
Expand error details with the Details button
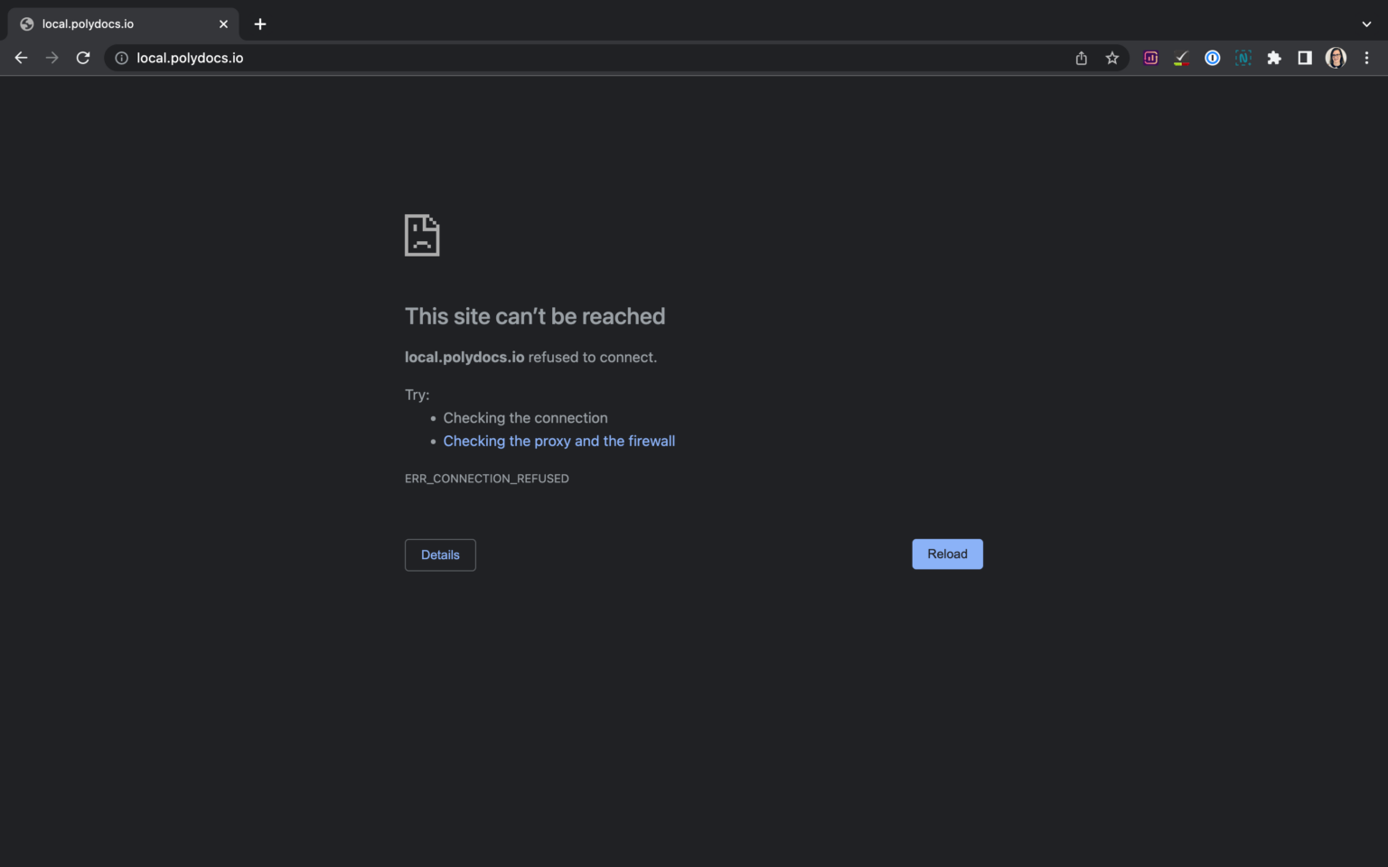click(440, 555)
